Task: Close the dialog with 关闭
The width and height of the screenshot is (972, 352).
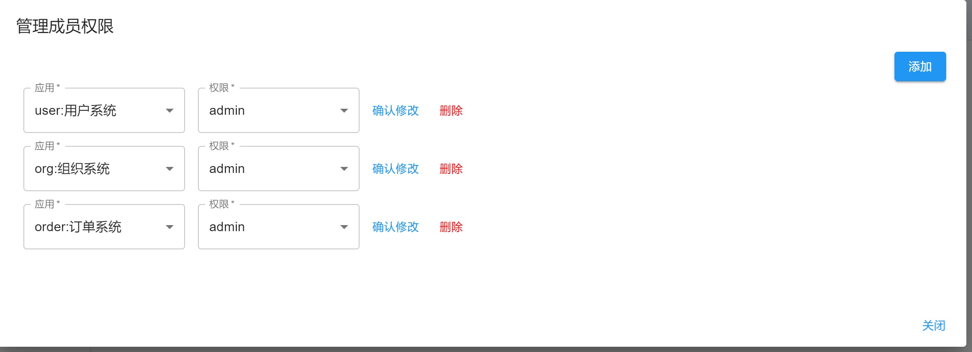Action: [x=934, y=326]
